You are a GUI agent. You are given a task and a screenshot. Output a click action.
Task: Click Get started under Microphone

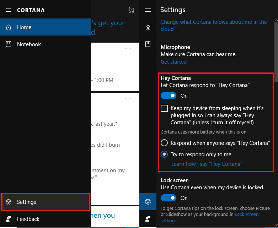pyautogui.click(x=173, y=62)
